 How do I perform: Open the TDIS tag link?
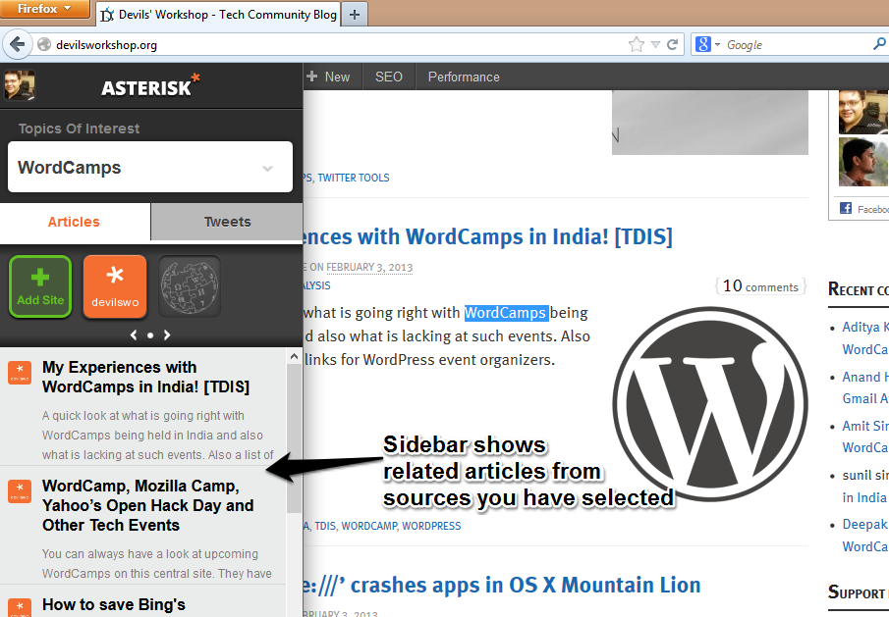click(325, 526)
